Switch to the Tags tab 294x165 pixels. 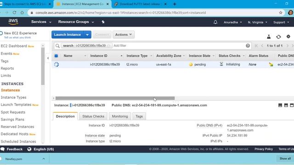[x=139, y=116]
